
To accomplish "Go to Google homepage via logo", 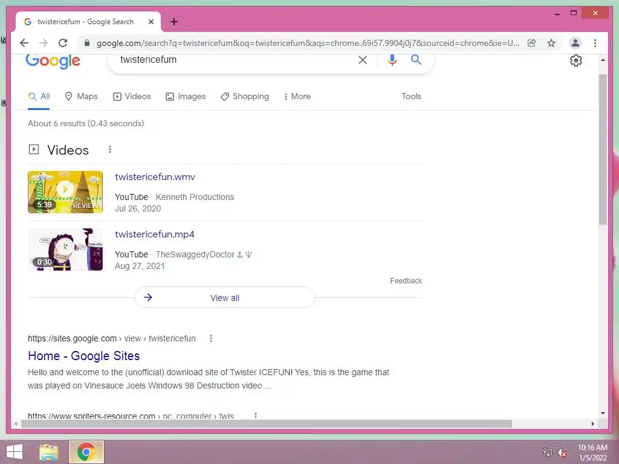I will pyautogui.click(x=53, y=61).
